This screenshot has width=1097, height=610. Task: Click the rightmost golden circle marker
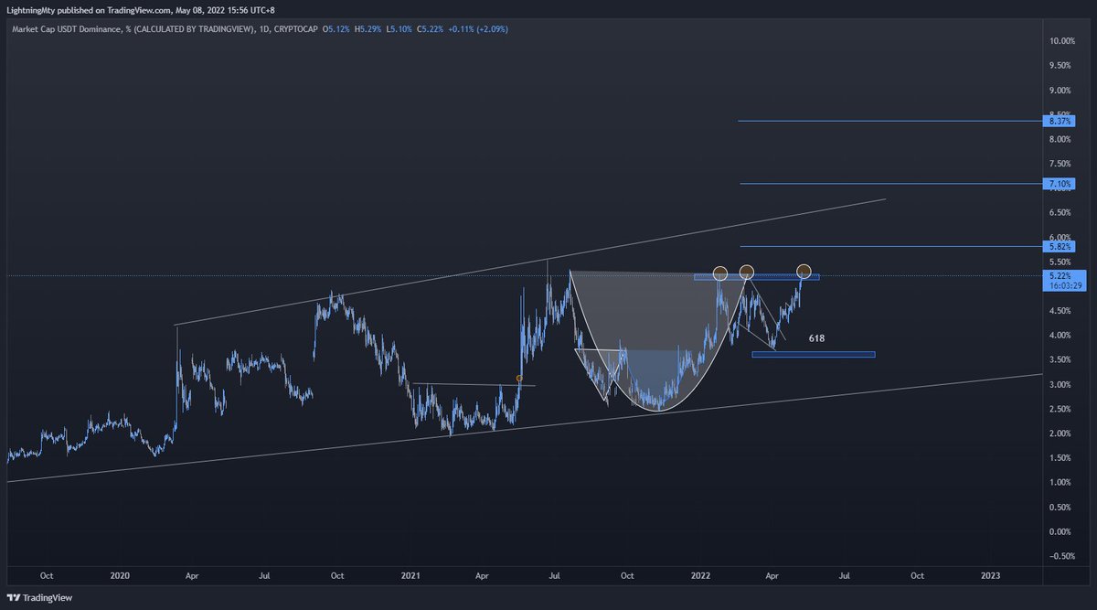pos(803,271)
